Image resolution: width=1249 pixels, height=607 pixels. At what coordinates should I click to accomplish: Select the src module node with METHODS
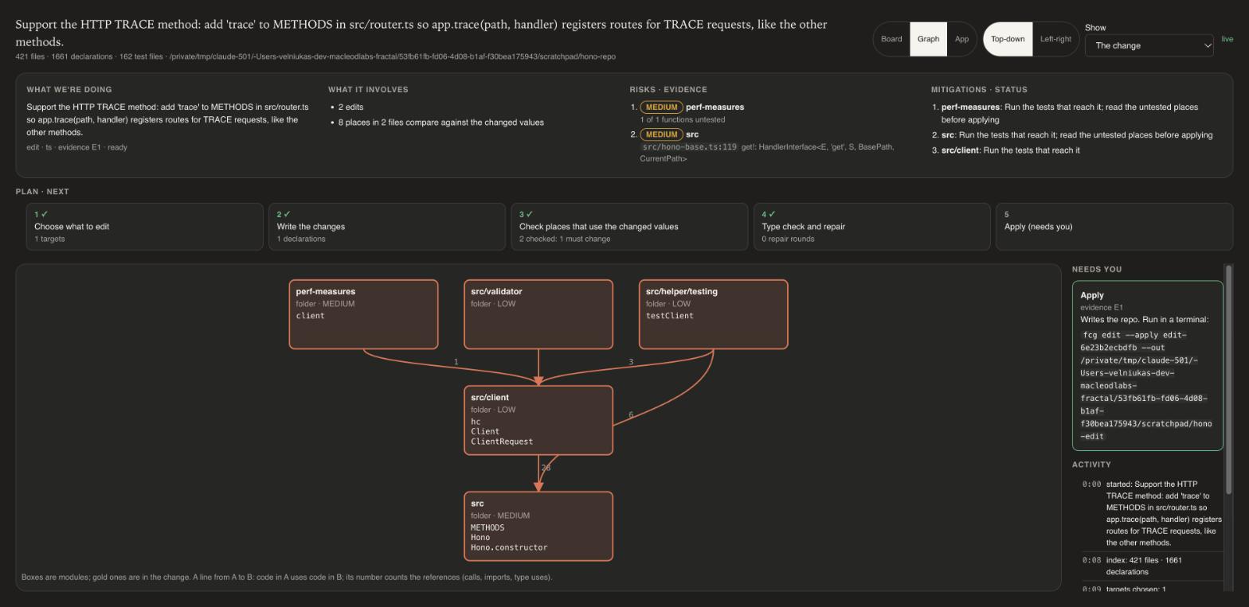[538, 526]
